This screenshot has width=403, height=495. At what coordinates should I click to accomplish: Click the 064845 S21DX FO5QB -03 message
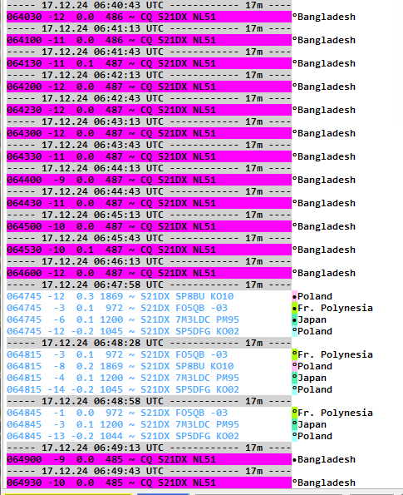[x=149, y=413]
